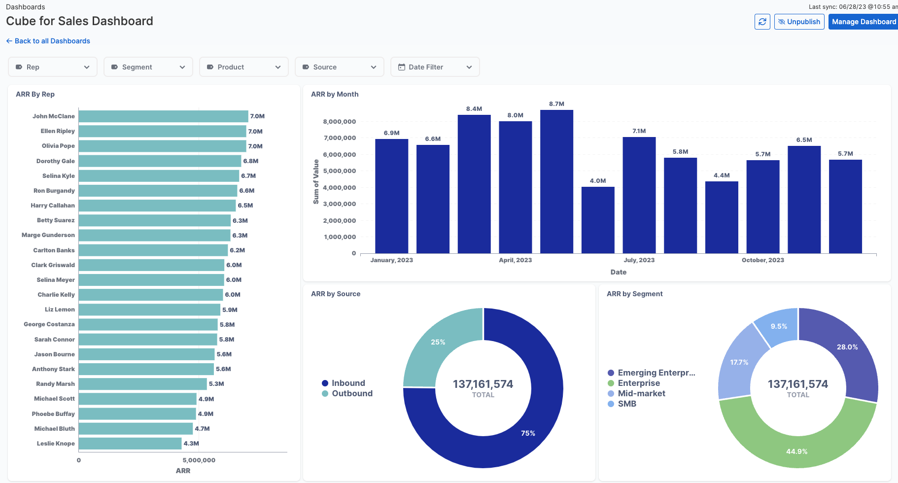Click the Cube for Sales Dashboard title

[x=79, y=21]
